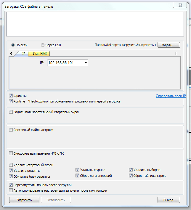The image size is (191, 210).
Task: Check the Удалить стартовый экран box
Action: point(11,165)
